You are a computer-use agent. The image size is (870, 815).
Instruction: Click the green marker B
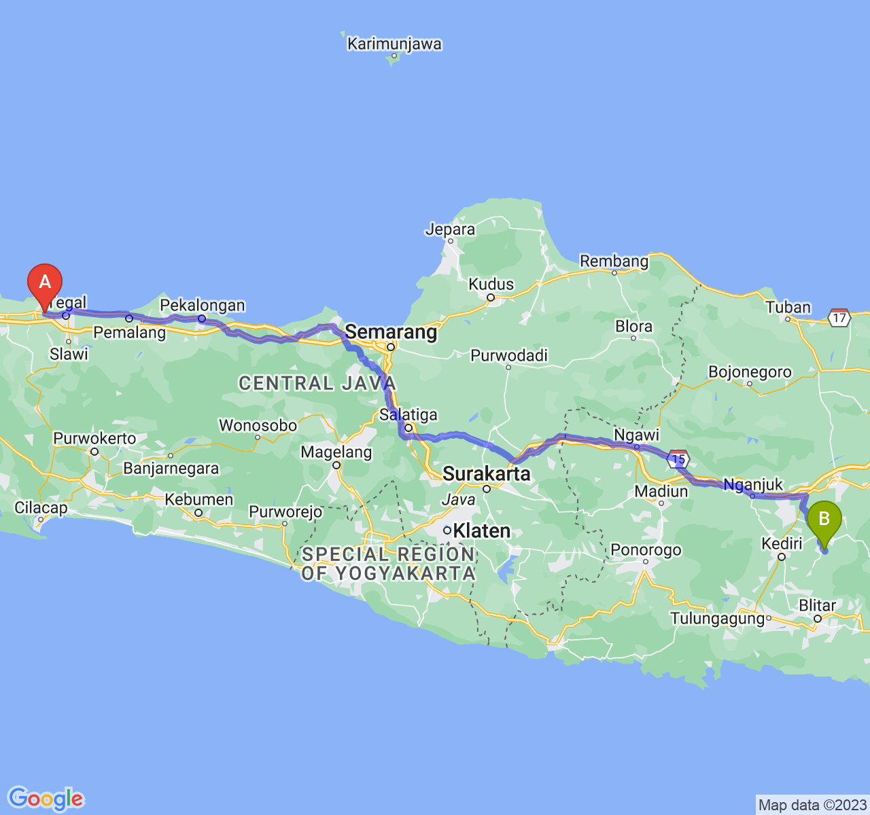pyautogui.click(x=824, y=525)
